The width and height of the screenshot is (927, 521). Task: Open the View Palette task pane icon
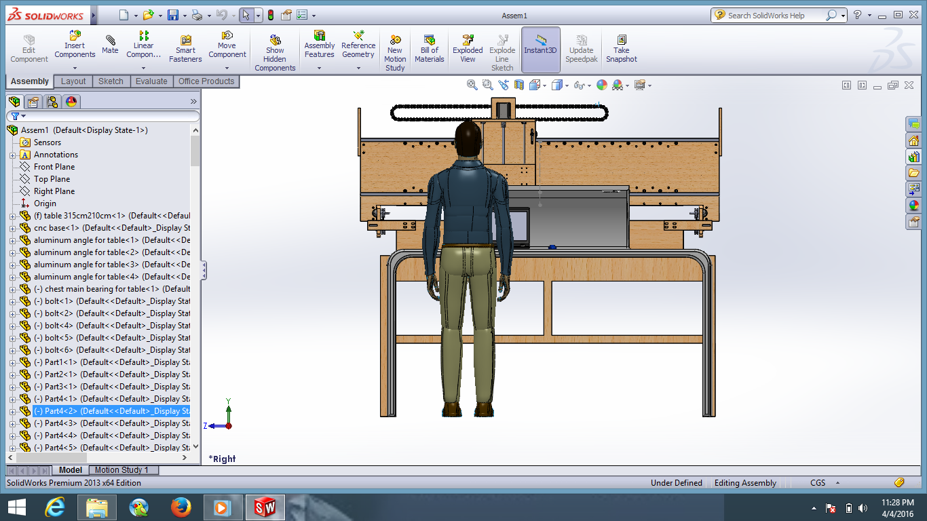tap(914, 189)
